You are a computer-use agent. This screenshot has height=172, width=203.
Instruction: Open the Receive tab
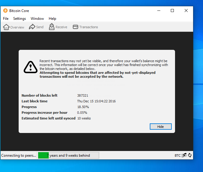pyautogui.click(x=58, y=27)
